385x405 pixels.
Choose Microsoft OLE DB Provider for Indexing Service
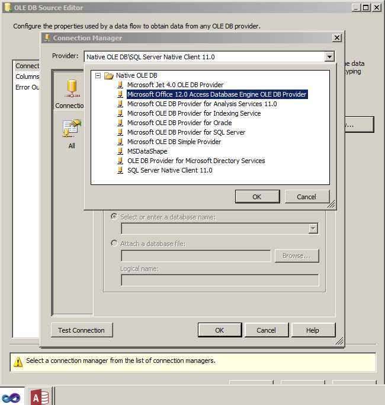pos(194,113)
